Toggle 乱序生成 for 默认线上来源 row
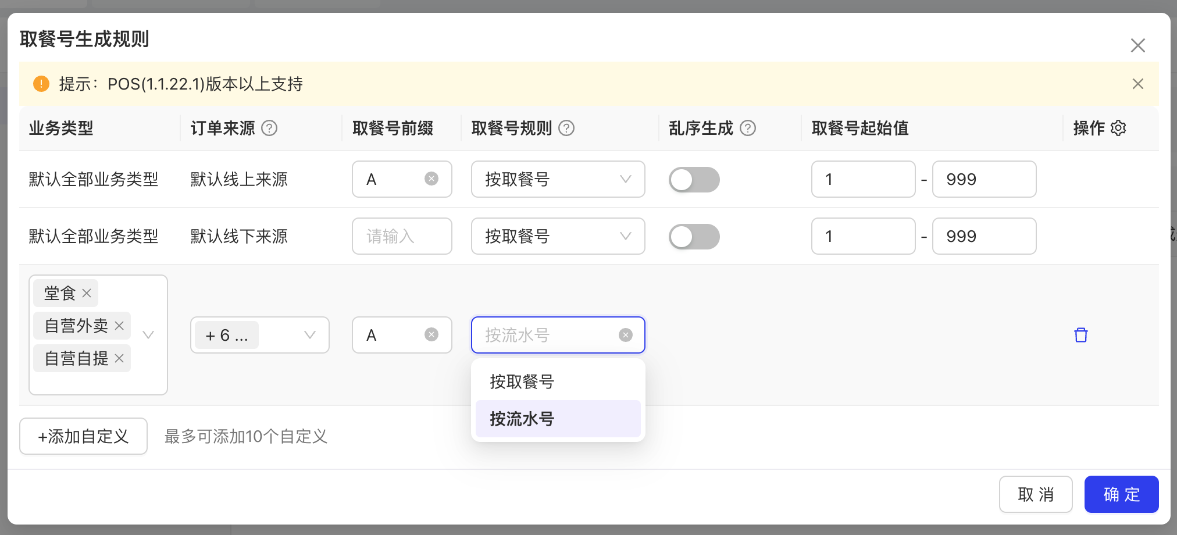The height and width of the screenshot is (535, 1177). [694, 180]
